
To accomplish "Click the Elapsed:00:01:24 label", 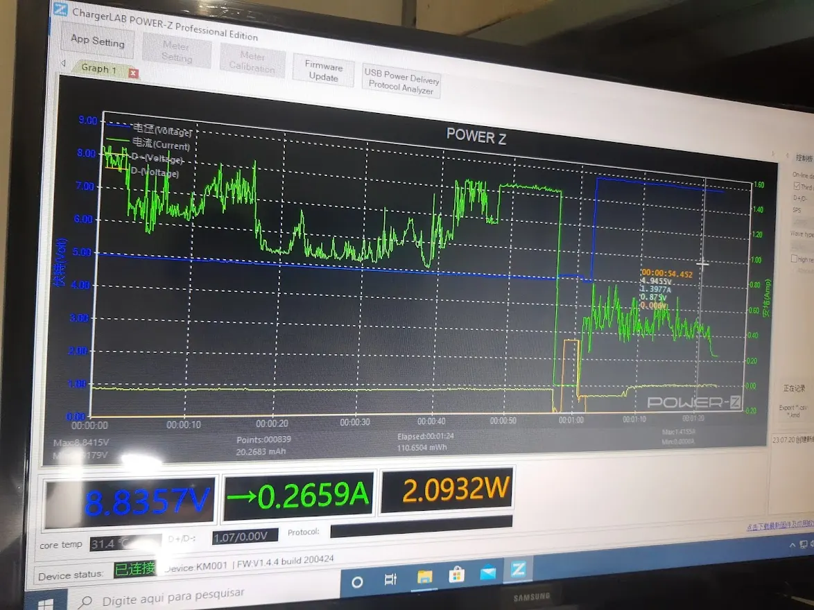I will [x=426, y=437].
